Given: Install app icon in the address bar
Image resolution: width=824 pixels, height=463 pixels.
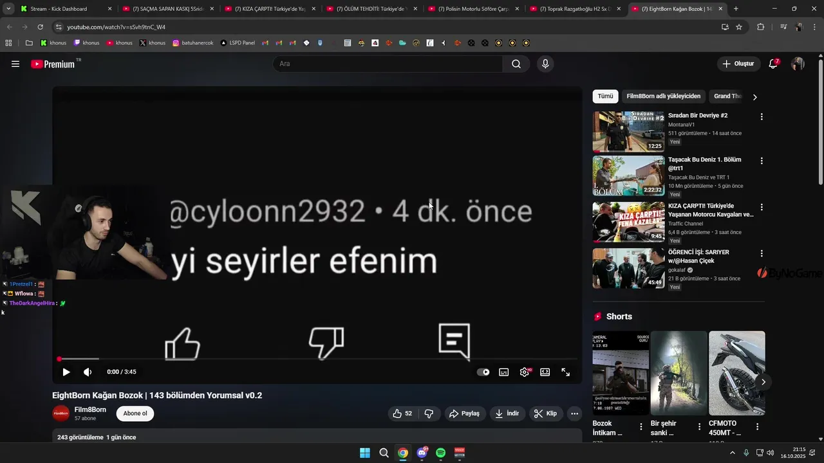Looking at the screenshot, I should 725,27.
